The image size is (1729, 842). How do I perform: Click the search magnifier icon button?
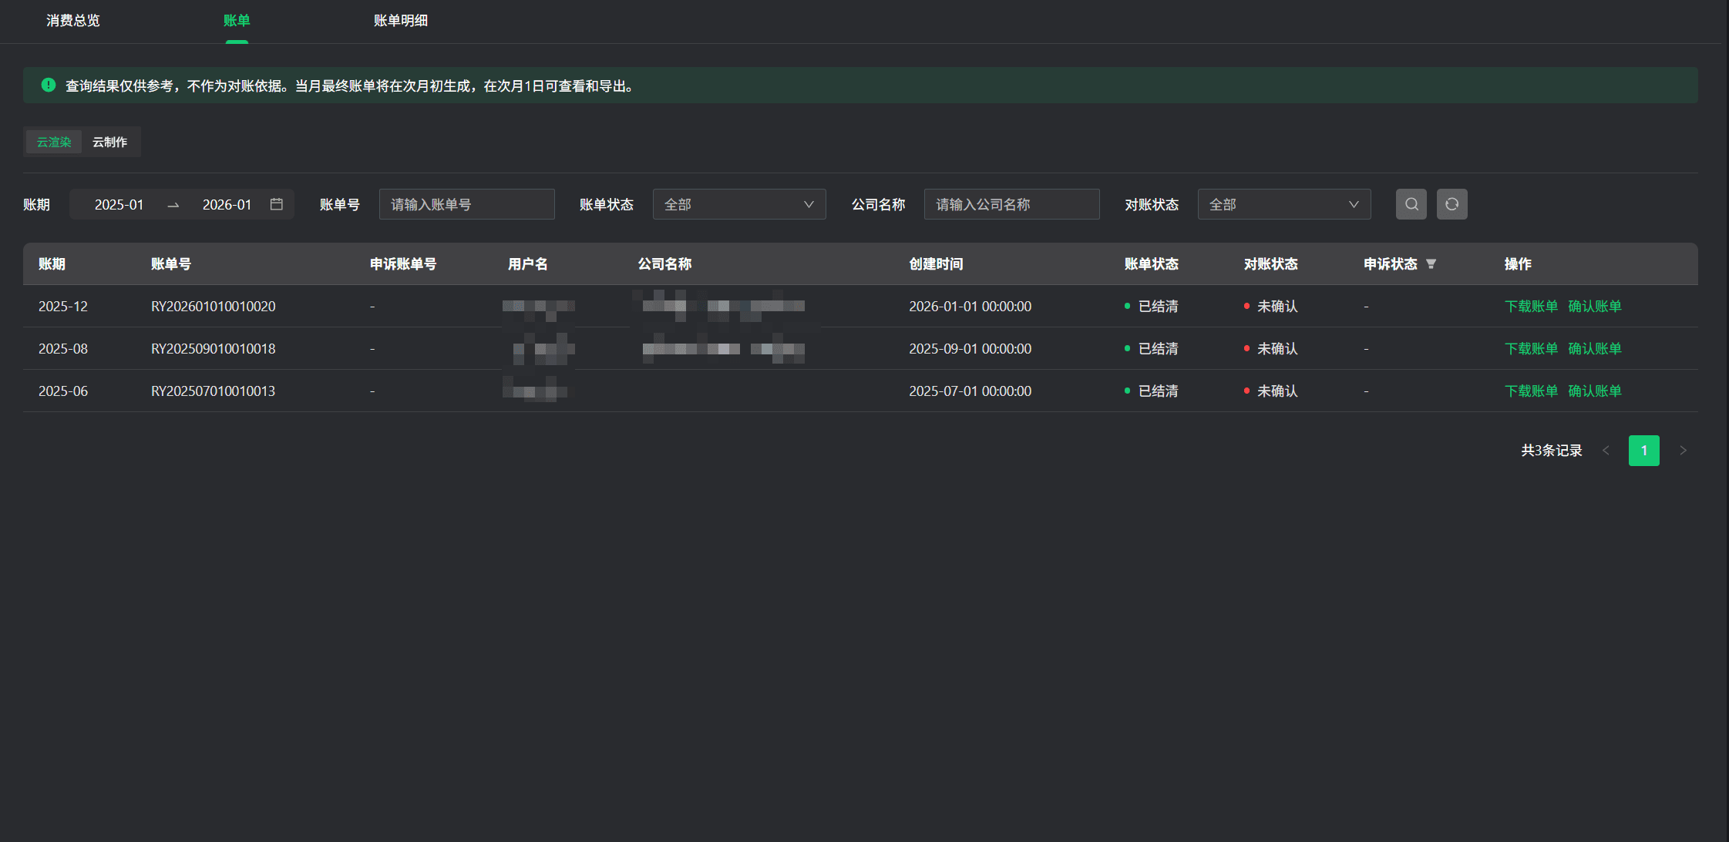(1411, 204)
